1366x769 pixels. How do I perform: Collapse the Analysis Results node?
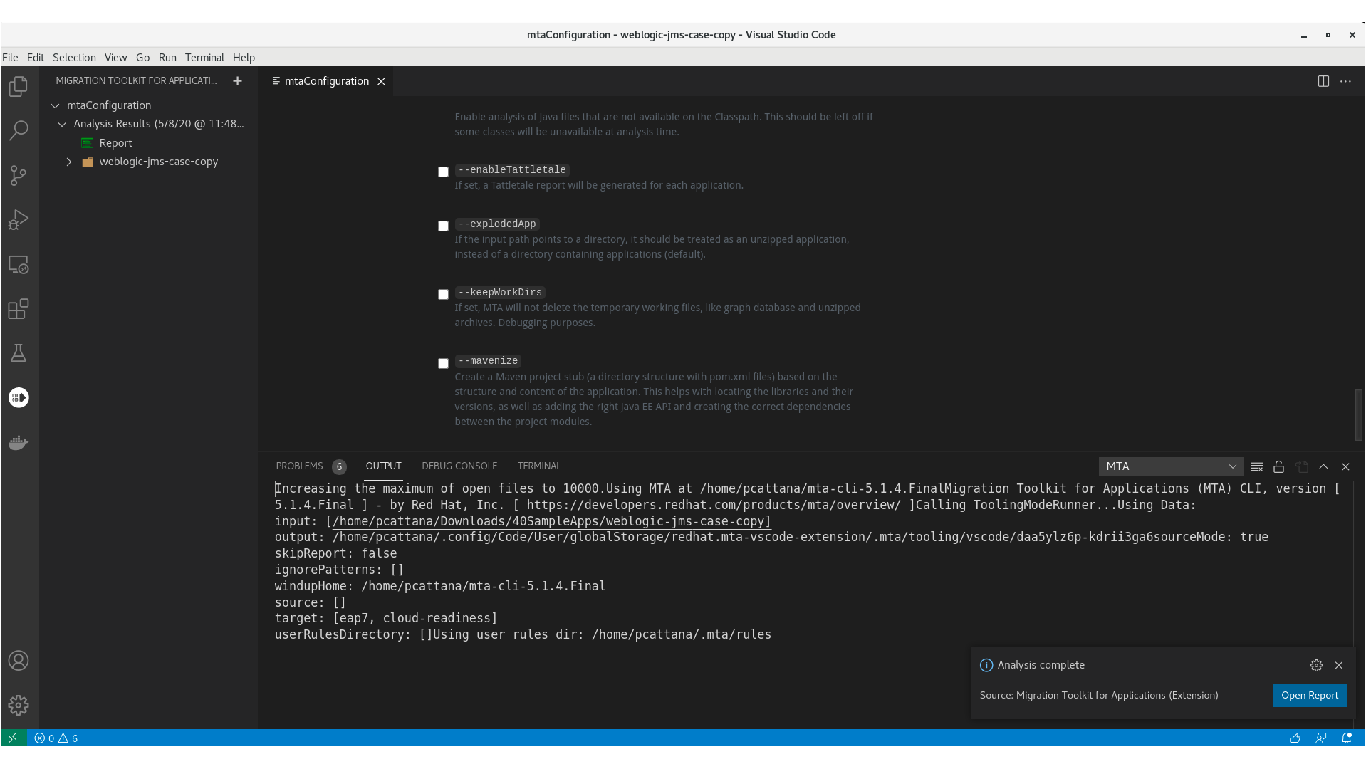62,124
